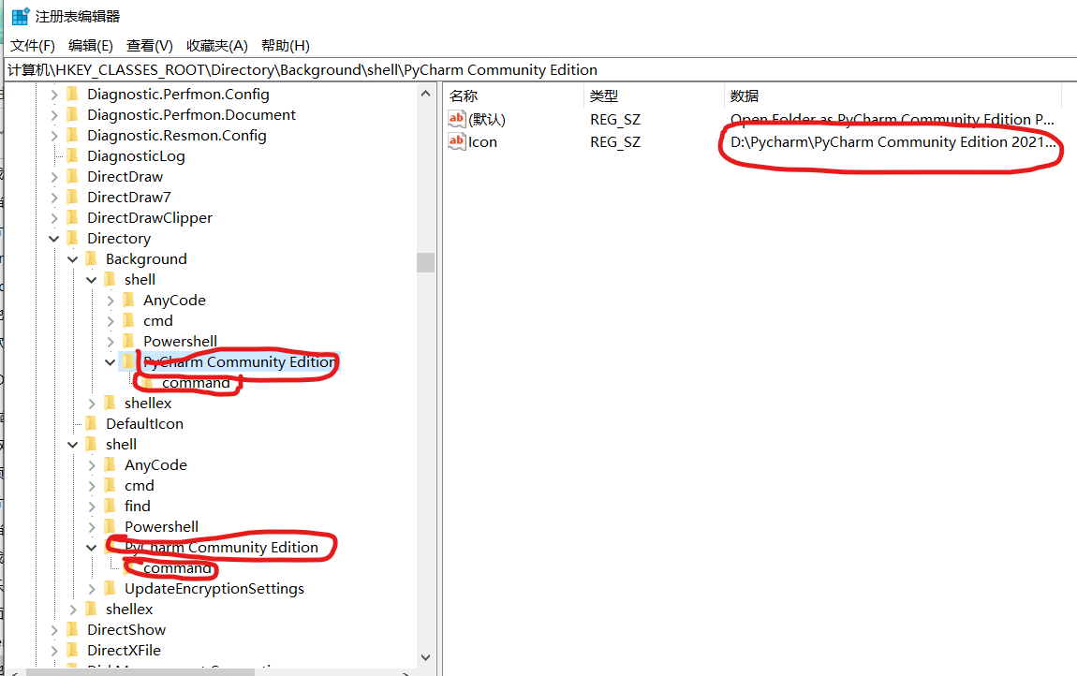Image resolution: width=1077 pixels, height=676 pixels.
Task: Expand the DirectDraw key arrow
Action: click(x=54, y=177)
